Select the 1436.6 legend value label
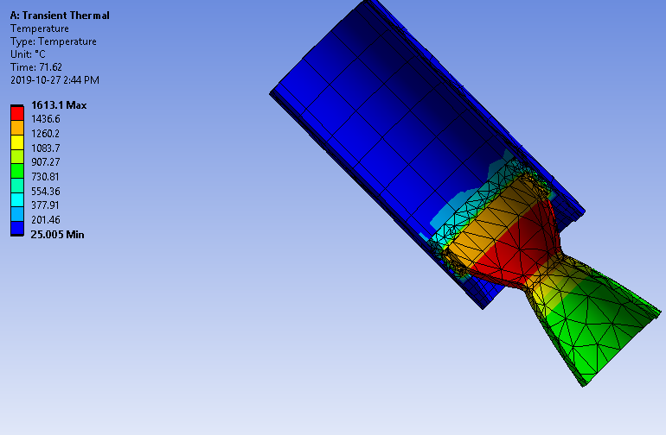Image resolution: width=666 pixels, height=435 pixels. coord(46,119)
